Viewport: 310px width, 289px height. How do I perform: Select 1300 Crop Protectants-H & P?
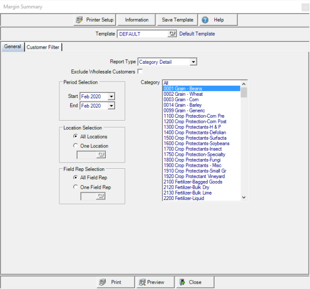click(201, 127)
